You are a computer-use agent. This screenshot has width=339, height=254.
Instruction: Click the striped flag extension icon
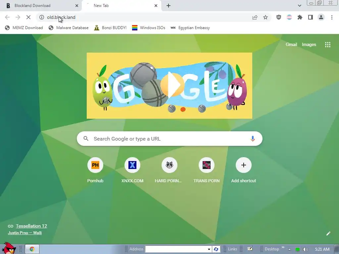(x=289, y=17)
